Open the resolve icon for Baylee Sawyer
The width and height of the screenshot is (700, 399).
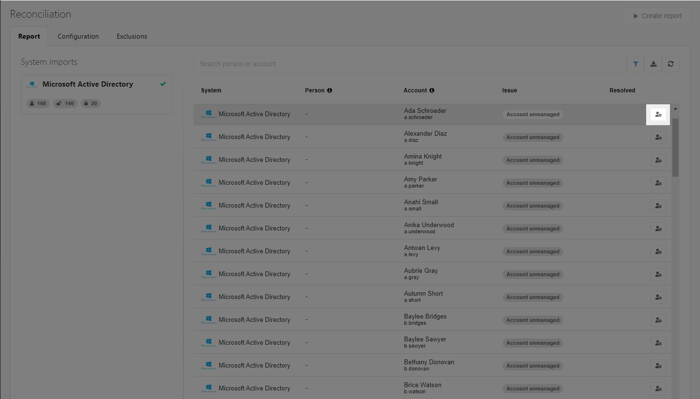pos(658,343)
